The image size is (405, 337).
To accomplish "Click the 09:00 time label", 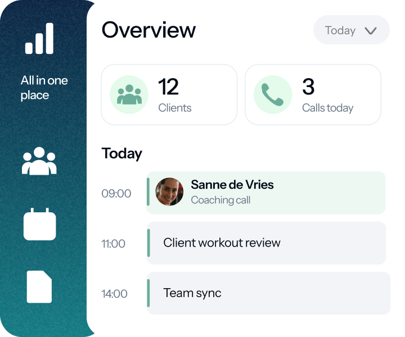I will 116,193.
